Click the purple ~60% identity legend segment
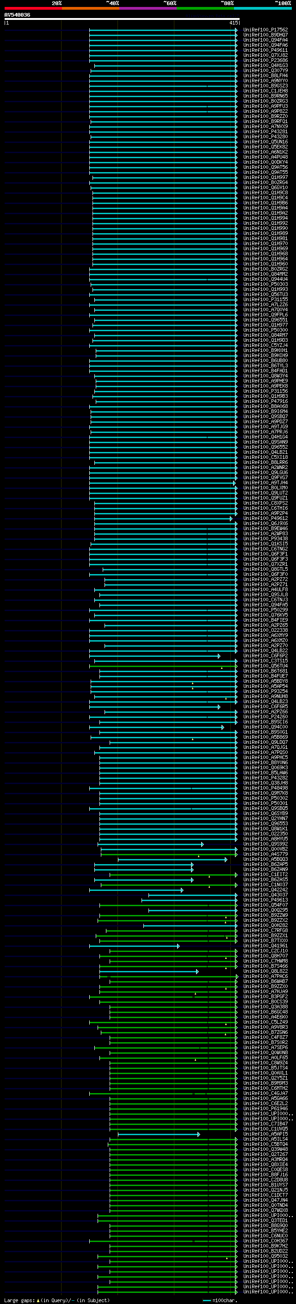The height and width of the screenshot is (1304, 296). click(148, 8)
